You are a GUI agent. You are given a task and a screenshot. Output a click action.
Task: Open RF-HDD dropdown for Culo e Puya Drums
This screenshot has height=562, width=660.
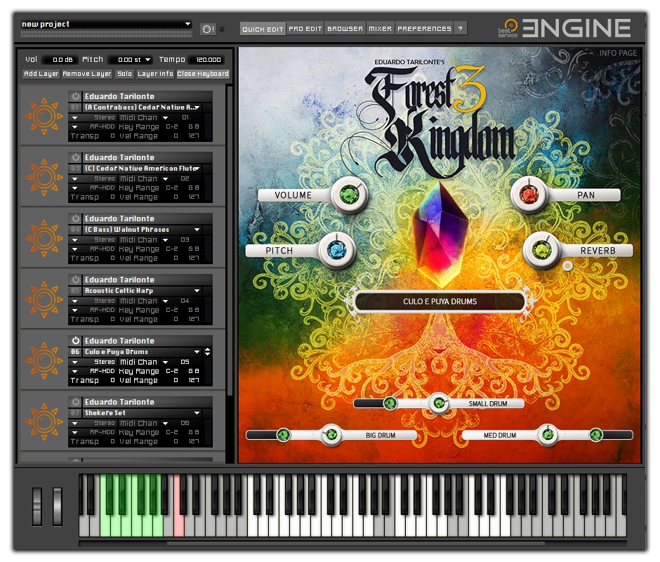click(x=74, y=372)
